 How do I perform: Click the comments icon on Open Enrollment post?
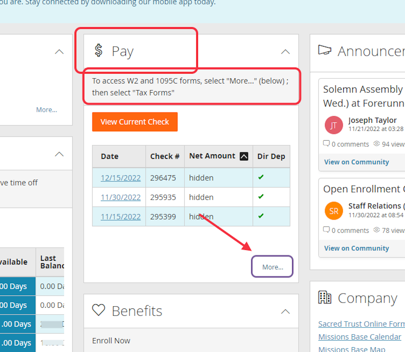(326, 230)
